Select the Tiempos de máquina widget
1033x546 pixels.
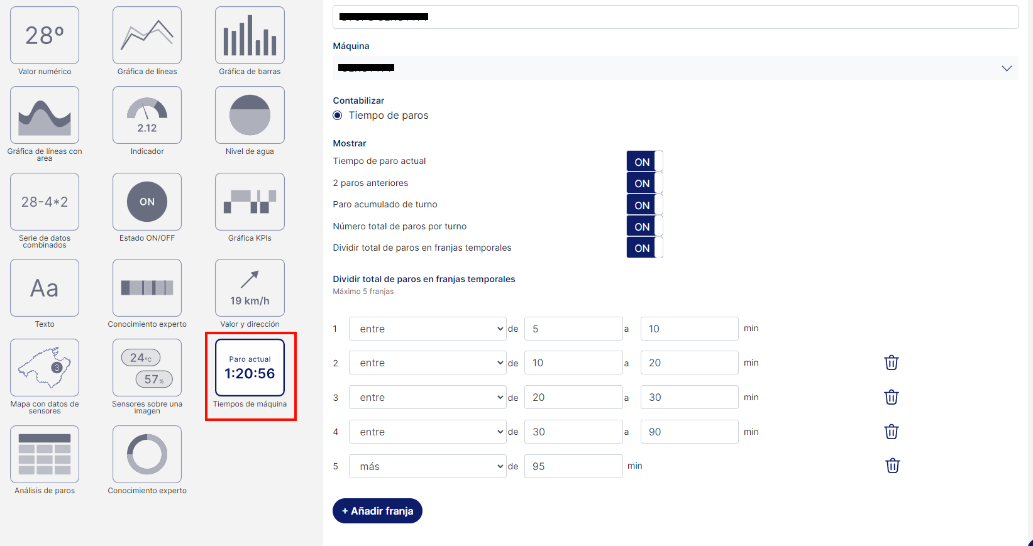point(250,369)
